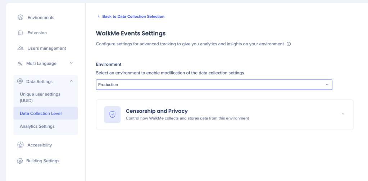This screenshot has height=181, width=368.
Task: Click the Data Settings gear icon
Action: (x=20, y=81)
